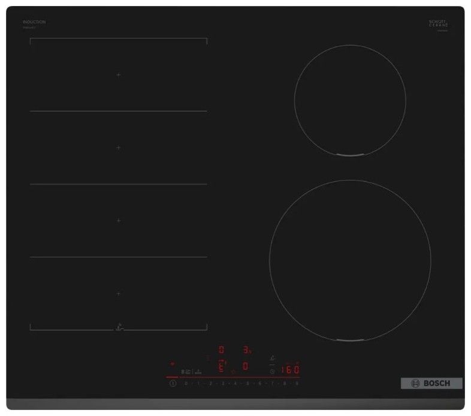Click the Schott Ceran logo
471x416 pixels.
[x=439, y=24]
